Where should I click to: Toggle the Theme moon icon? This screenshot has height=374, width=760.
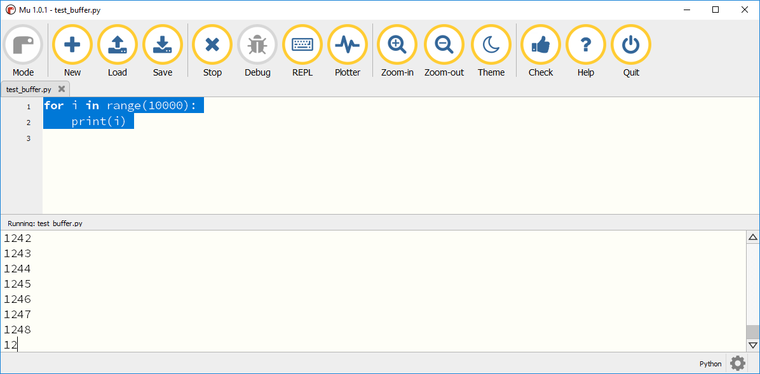click(491, 46)
